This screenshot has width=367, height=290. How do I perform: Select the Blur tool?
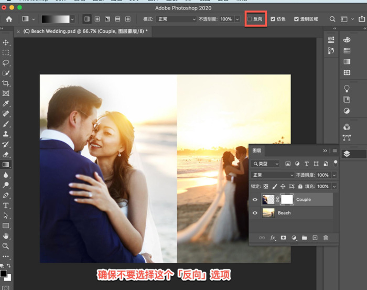point(6,175)
